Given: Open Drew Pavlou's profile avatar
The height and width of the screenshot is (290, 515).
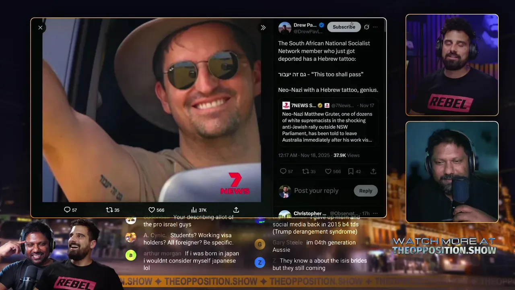Looking at the screenshot, I should [285, 28].
